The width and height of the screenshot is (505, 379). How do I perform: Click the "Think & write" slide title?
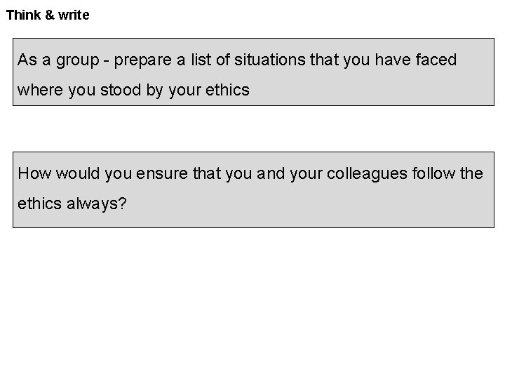coord(48,15)
